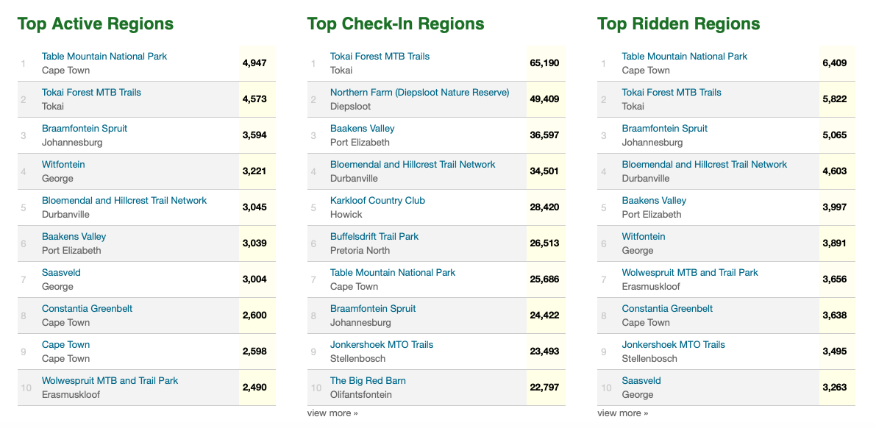
Task: Open Table Mountain National Park in Top Ridden Regions
Action: (x=684, y=57)
